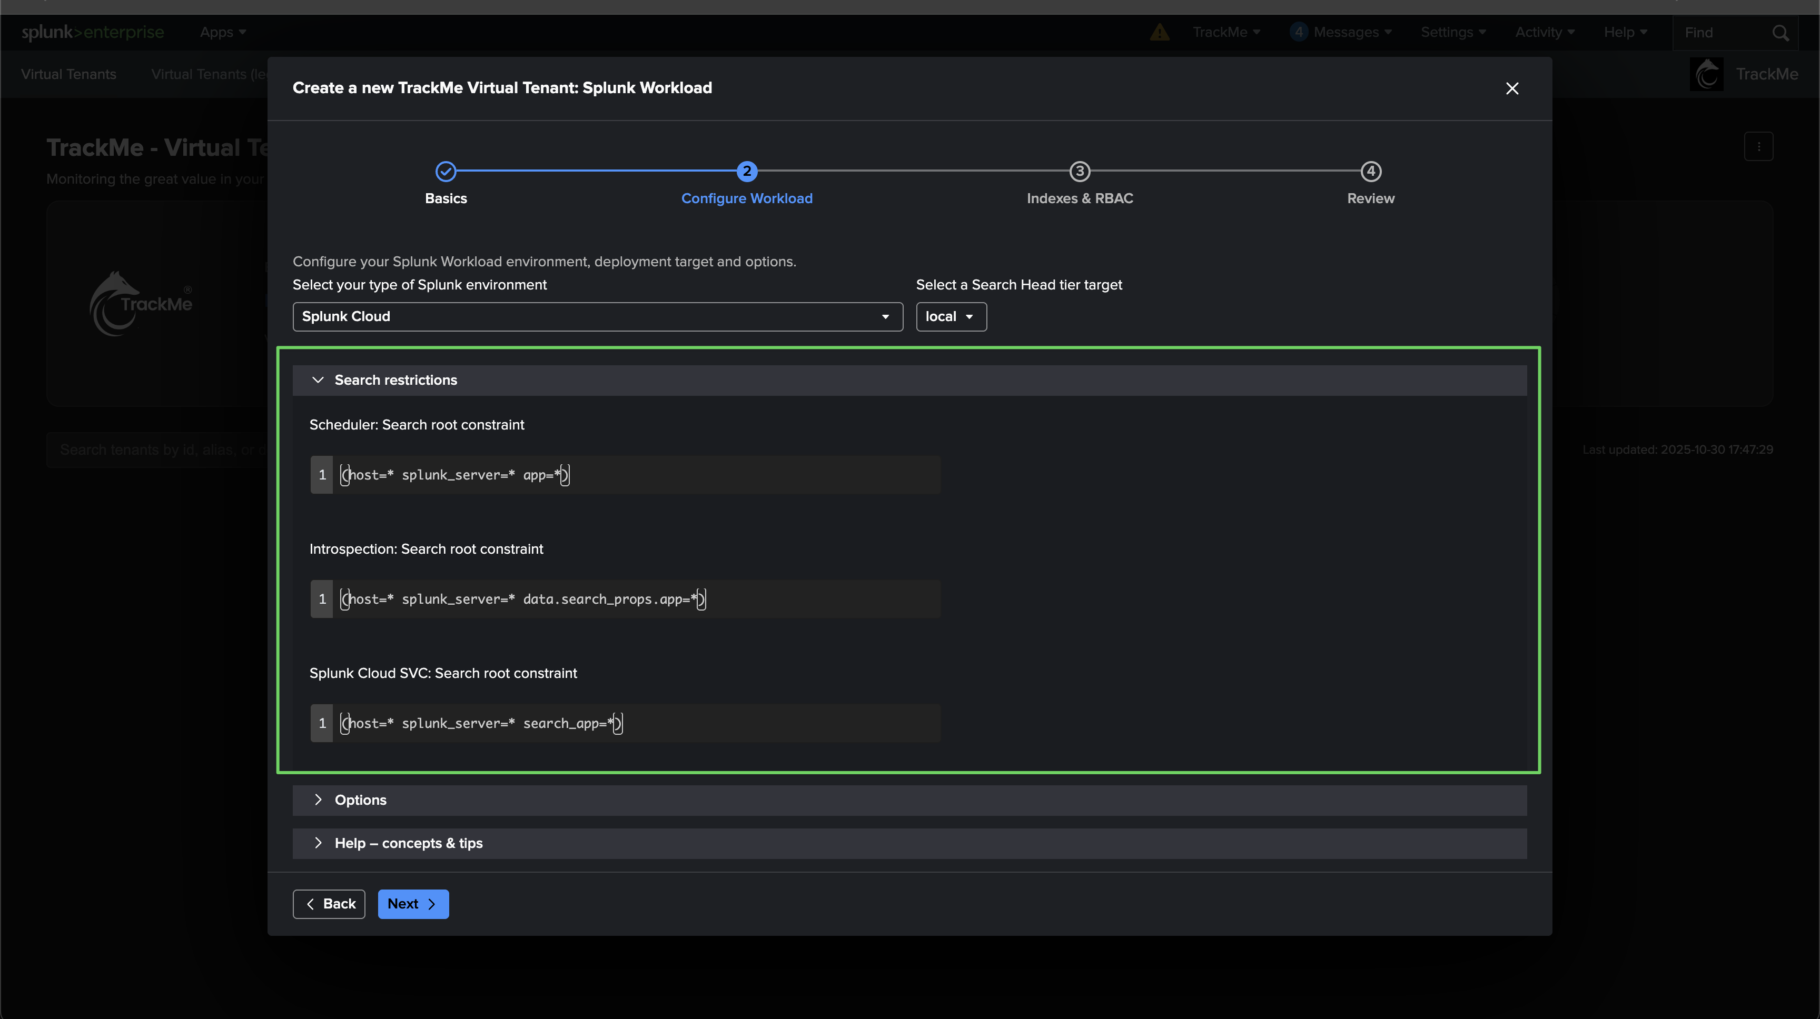Open the vertical three-dots menu
The image size is (1820, 1019).
tap(1758, 147)
